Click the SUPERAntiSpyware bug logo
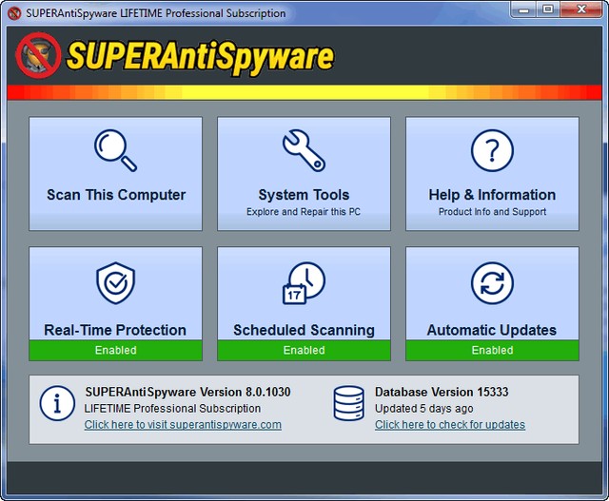Screen dimensions: 609x501 pos(38,56)
